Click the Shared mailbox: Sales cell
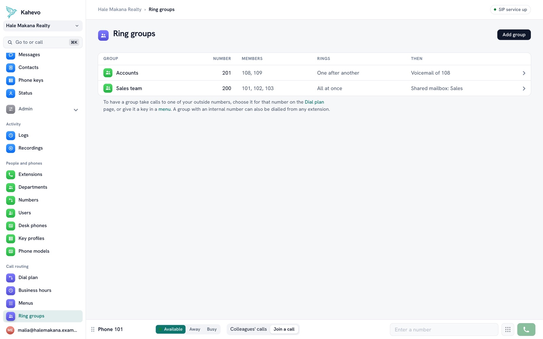The image size is (543, 339). point(437,88)
